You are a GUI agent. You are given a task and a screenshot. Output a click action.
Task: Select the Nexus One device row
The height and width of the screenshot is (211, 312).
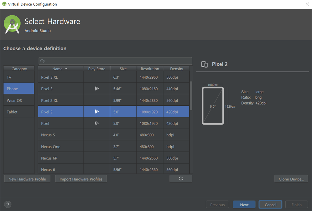114,147
